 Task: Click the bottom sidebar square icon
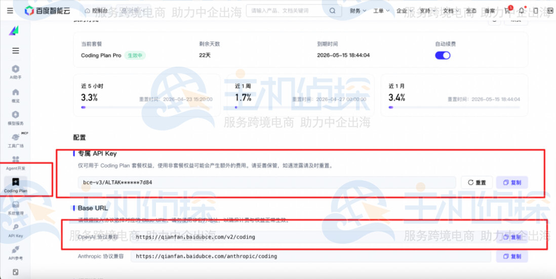pos(15,272)
